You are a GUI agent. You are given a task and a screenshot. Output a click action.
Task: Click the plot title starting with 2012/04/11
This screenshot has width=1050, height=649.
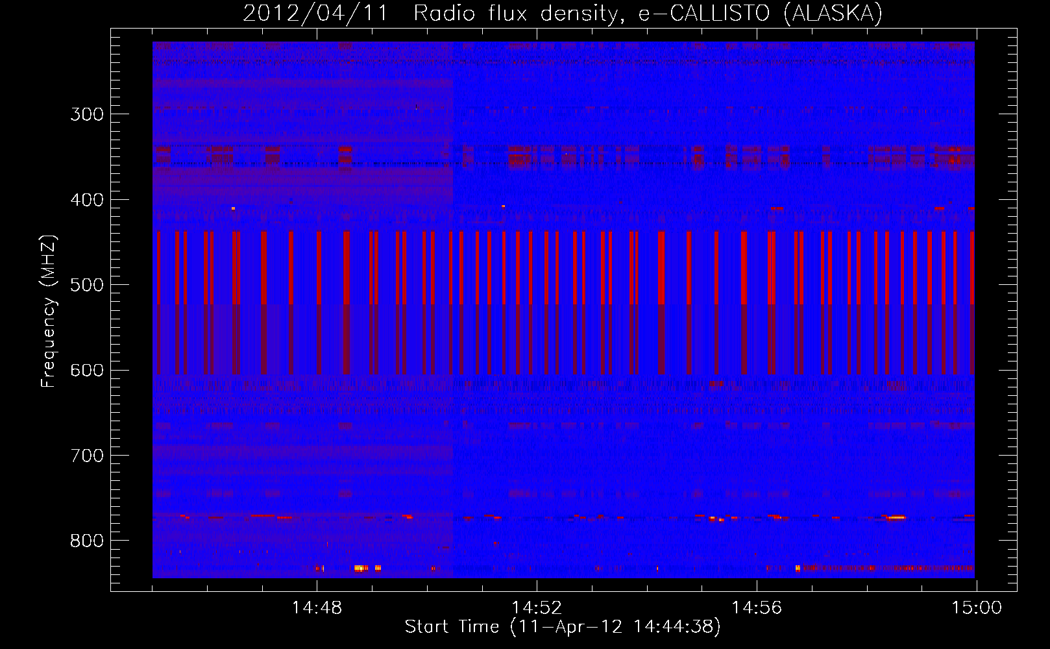[563, 14]
